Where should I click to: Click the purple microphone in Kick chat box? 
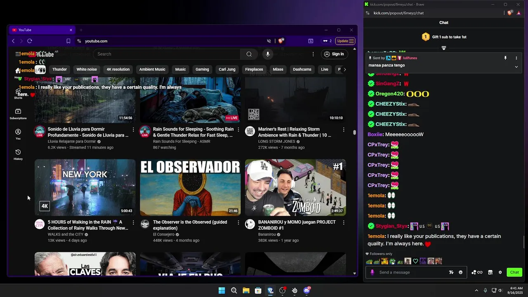coord(372,272)
